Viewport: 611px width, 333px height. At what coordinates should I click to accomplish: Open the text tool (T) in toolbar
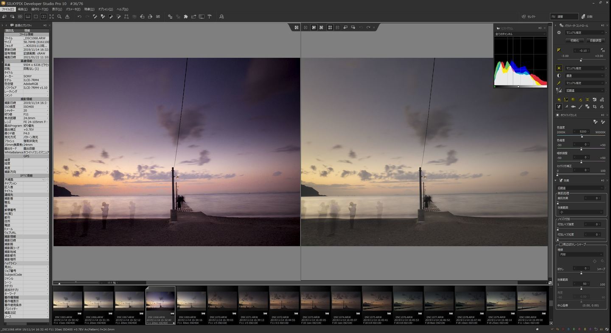[x=209, y=17]
